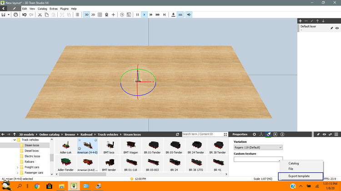Click the download arrow toolbar icon
This screenshot has height=191, width=341.
pyautogui.click(x=173, y=15)
